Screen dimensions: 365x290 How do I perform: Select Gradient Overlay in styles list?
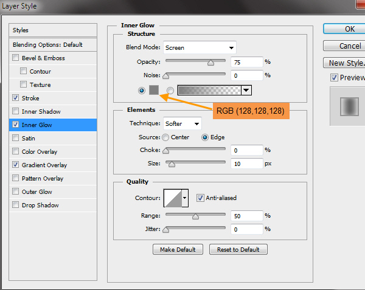click(44, 165)
